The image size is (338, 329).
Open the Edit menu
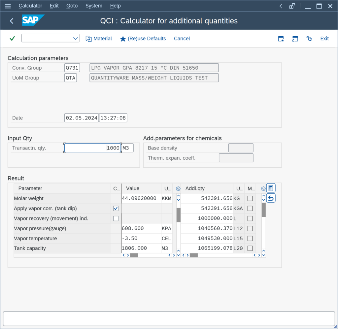point(54,6)
